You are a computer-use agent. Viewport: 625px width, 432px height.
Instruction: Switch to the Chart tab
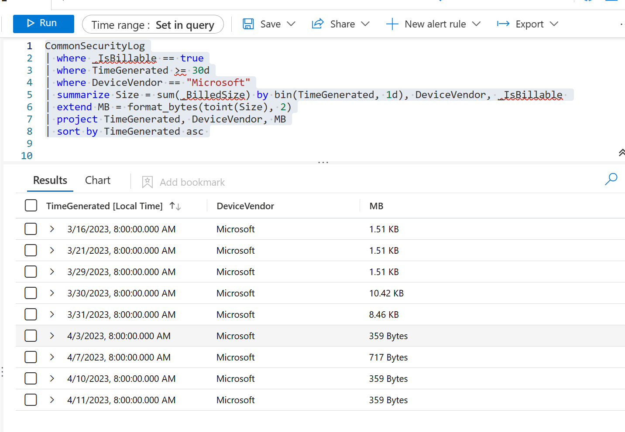97,180
